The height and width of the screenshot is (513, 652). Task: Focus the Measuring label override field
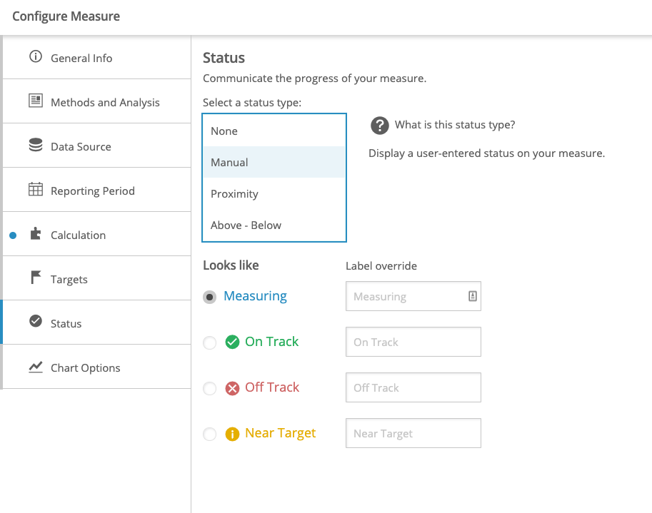413,296
